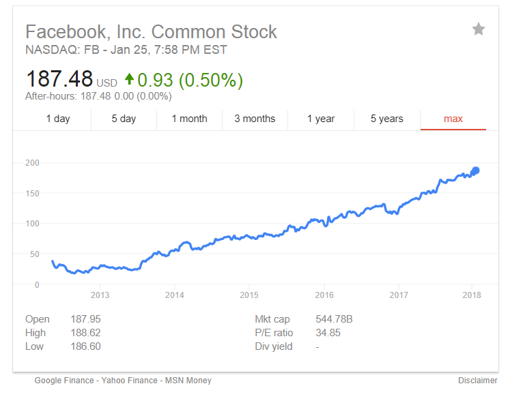Select the 1 day tab

(x=58, y=119)
